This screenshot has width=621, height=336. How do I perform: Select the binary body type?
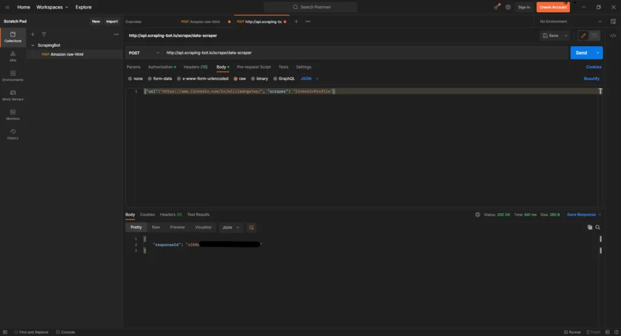[x=259, y=78]
